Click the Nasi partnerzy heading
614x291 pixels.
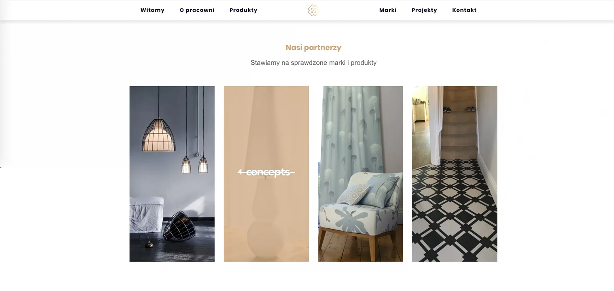313,47
